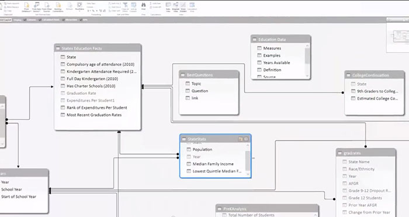
Task: Maximize the StateStats table box
Action: click(246, 139)
